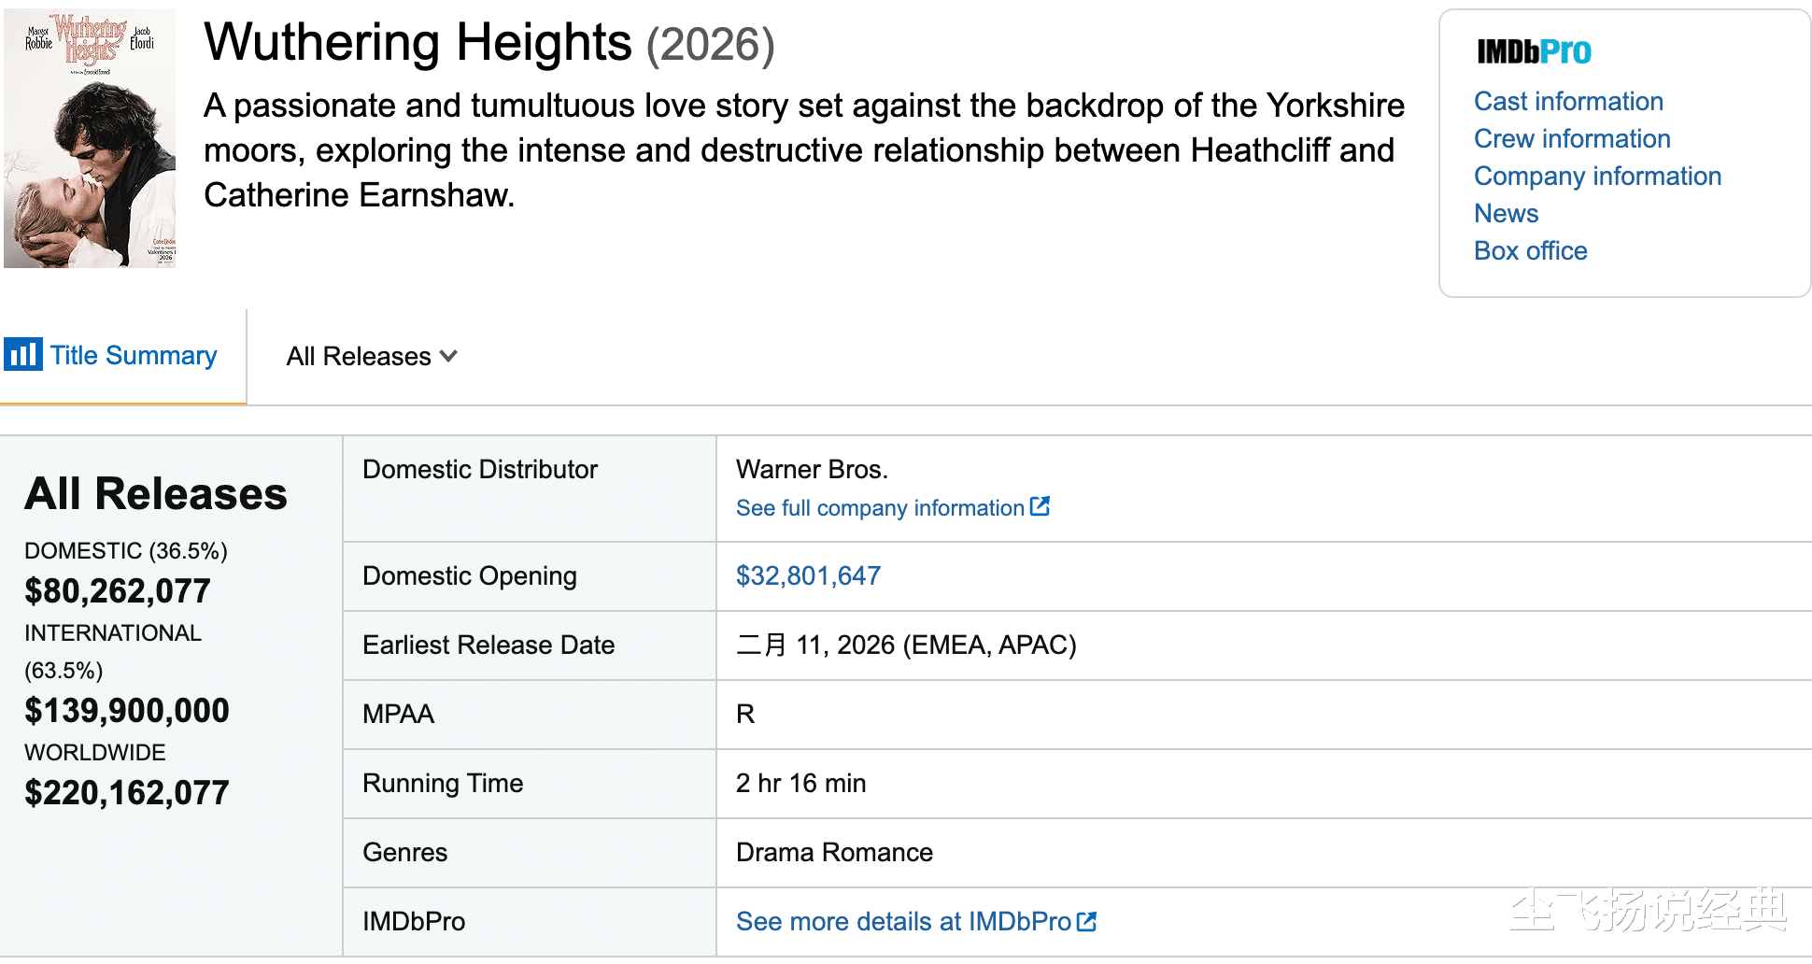Viewport: 1812px width, 964px height.
Task: Click the IMDbPro logo
Action: tap(1534, 51)
